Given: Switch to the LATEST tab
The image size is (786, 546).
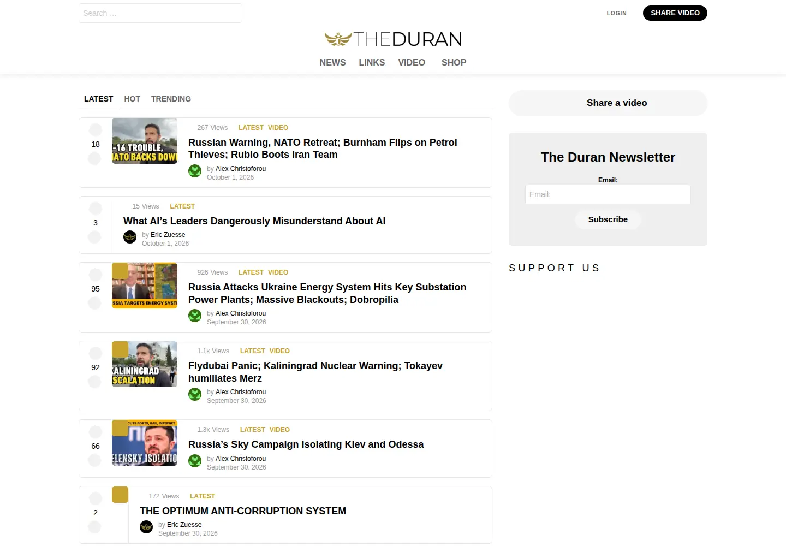Looking at the screenshot, I should click(x=98, y=99).
